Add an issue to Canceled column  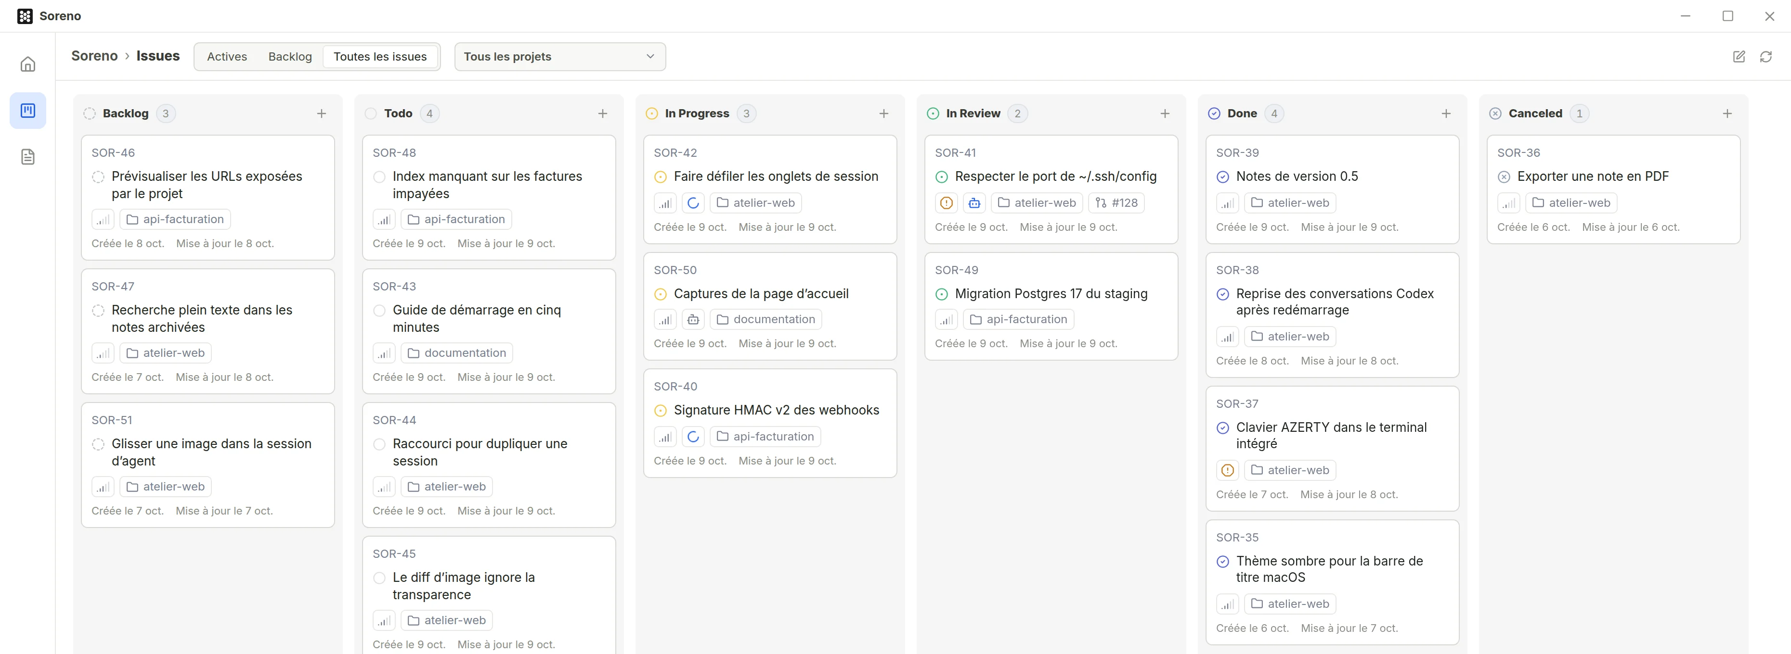pos(1728,113)
